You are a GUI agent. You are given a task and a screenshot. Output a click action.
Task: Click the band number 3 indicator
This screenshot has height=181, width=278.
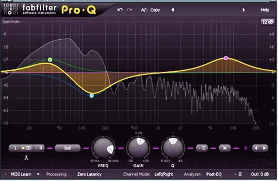tap(245, 148)
